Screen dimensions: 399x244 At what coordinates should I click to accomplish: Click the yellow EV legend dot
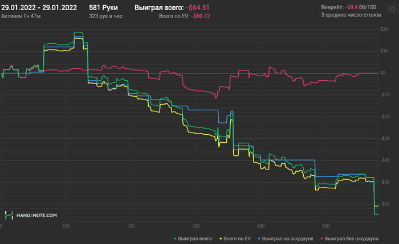(219, 237)
